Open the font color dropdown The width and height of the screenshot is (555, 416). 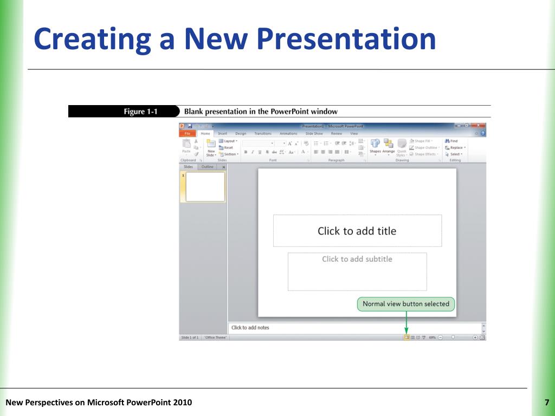pyautogui.click(x=305, y=152)
